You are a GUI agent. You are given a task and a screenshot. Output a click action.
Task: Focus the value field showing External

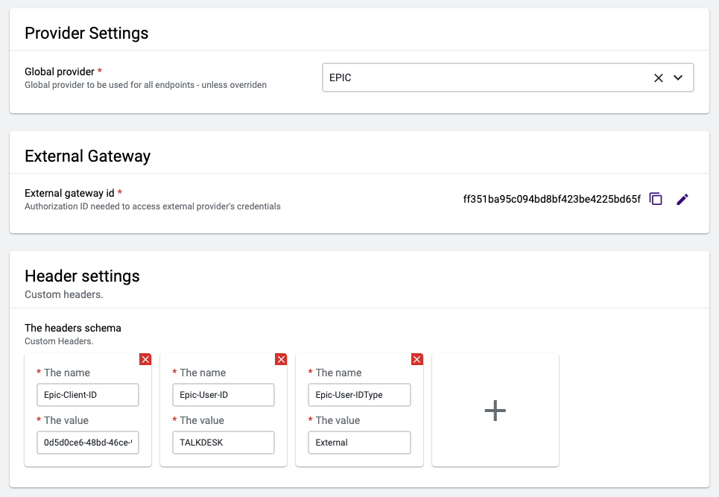pos(359,443)
